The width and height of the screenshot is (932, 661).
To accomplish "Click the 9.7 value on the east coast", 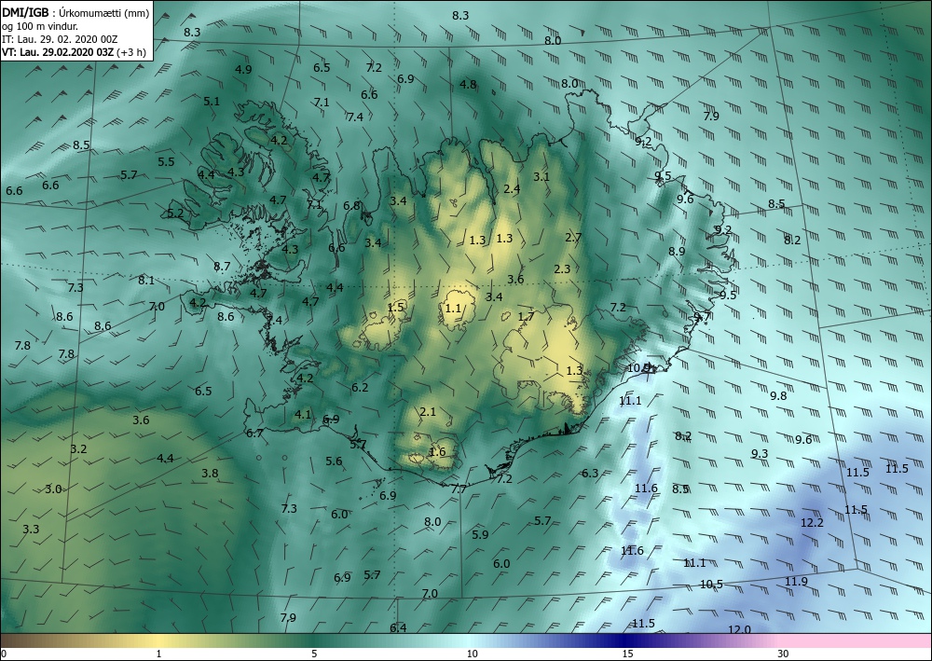I will (702, 316).
